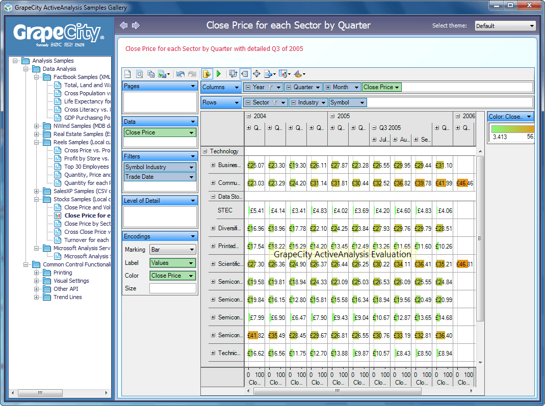Screen dimensions: 545x406
Task: Open Print Preview from the toolbar
Action: (139, 74)
